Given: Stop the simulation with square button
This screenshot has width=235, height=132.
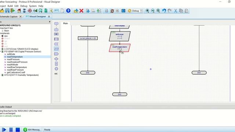Looking at the screenshot, I should pos(18,129).
